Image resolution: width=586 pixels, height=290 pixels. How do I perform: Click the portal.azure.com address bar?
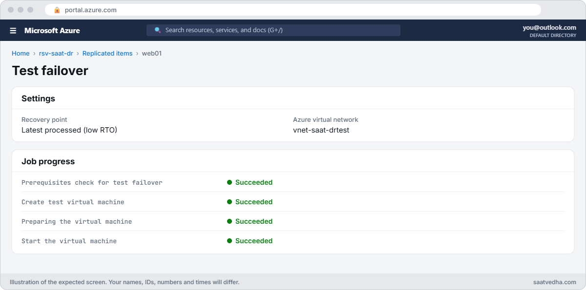[x=293, y=10]
